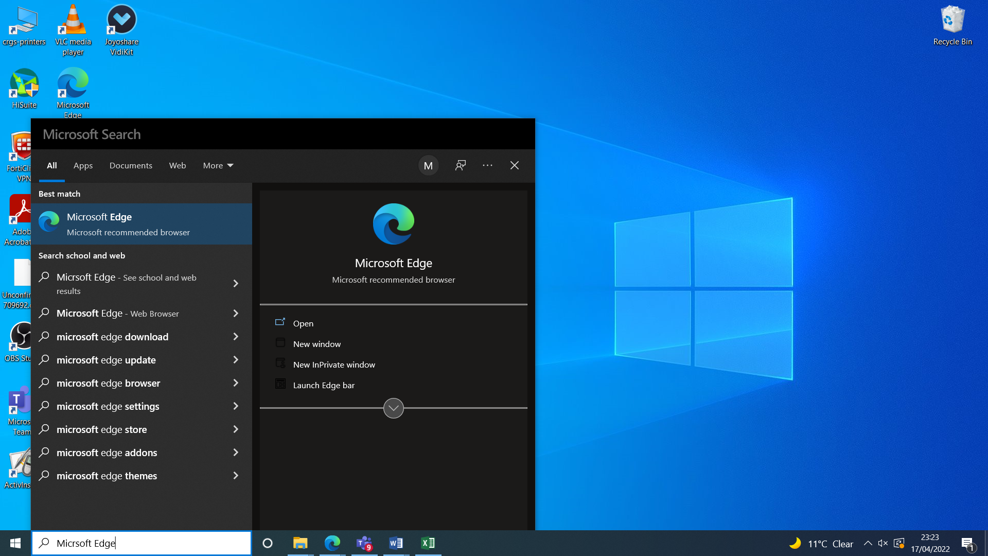
Task: Open Microsoft Teams taskbar icon
Action: 364,543
